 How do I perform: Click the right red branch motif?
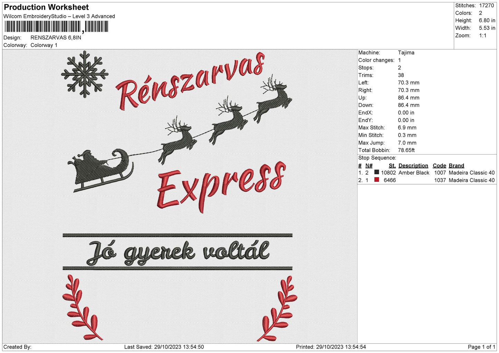coord(277,308)
